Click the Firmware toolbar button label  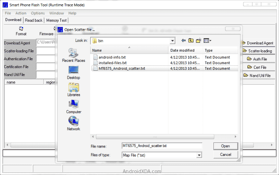pos(46,34)
